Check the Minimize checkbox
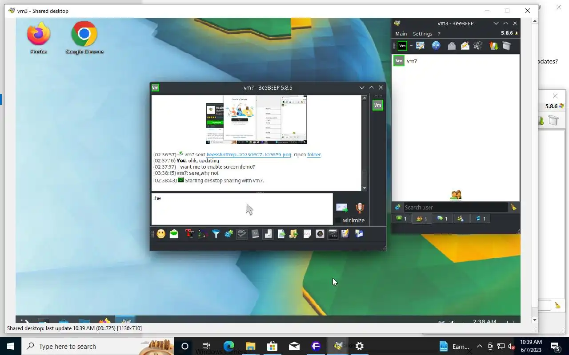 (339, 221)
